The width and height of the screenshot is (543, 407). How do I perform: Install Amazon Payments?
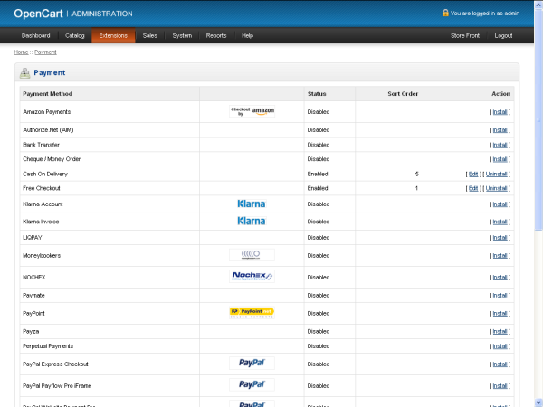click(500, 112)
